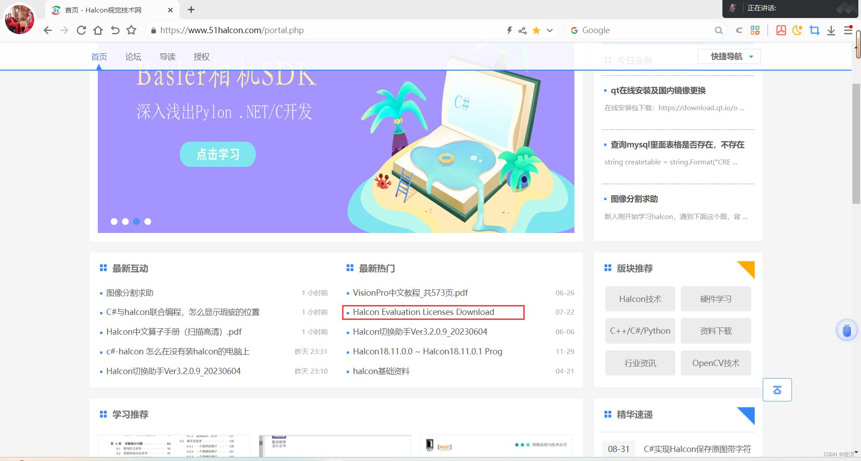
Task: Click the page vertical scrollbar thumb
Action: click(856, 143)
